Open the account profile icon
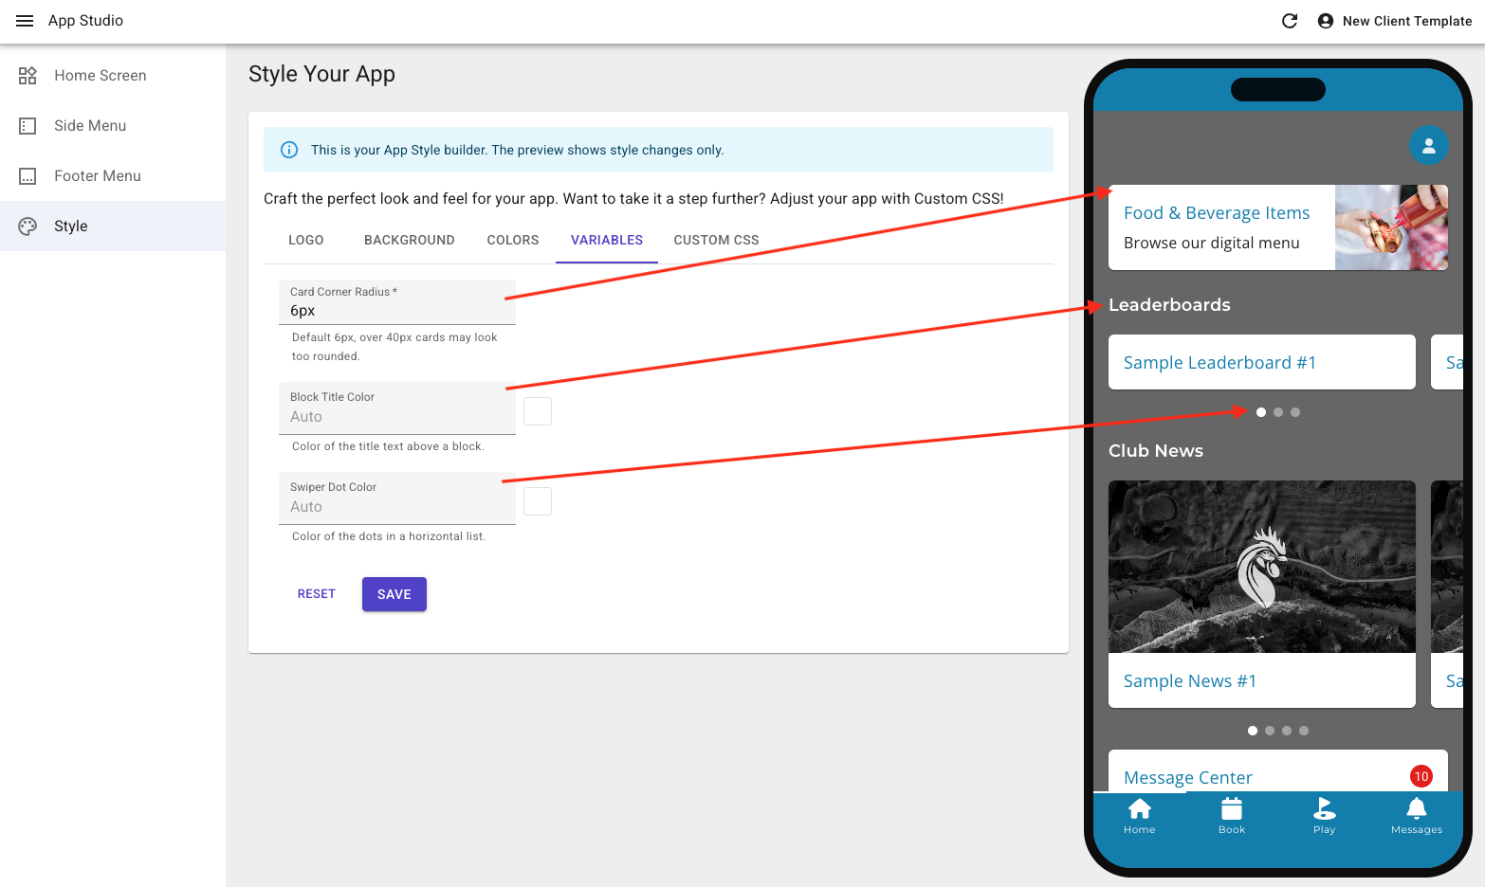 pyautogui.click(x=1326, y=21)
